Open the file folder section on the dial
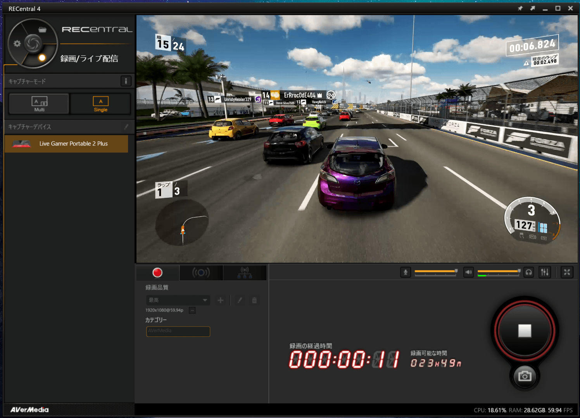Screen dimensions: 580x418 42,30
